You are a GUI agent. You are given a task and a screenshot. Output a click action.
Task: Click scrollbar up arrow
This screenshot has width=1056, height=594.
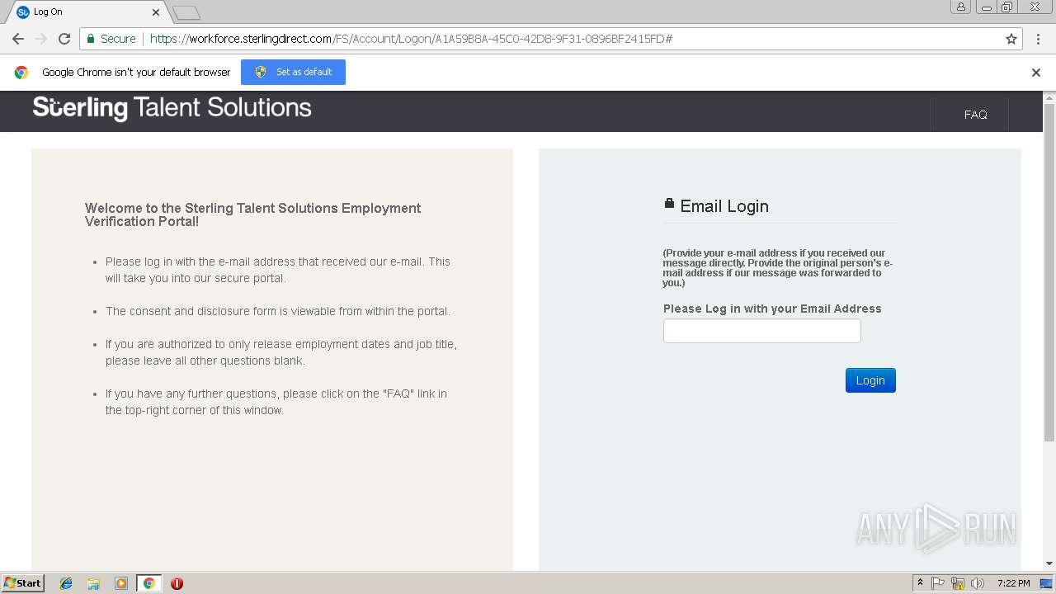click(x=1049, y=97)
